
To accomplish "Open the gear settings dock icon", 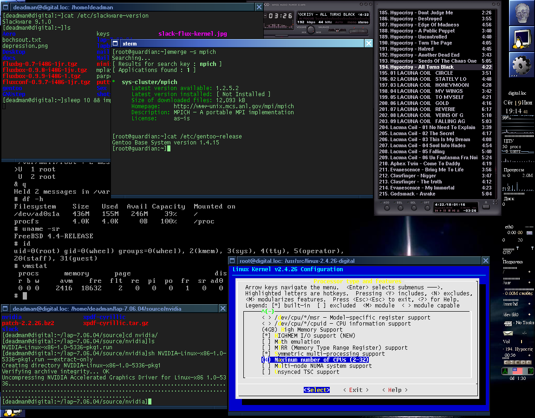I will click(x=521, y=65).
